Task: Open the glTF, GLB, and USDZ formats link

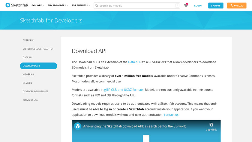Action: [124, 90]
